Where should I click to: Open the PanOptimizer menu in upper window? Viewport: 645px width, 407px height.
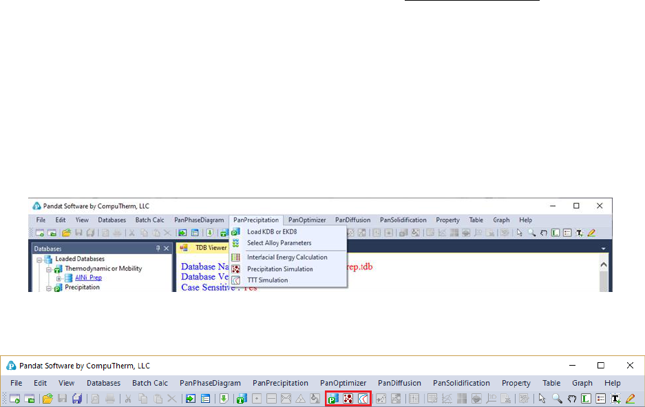pos(307,220)
